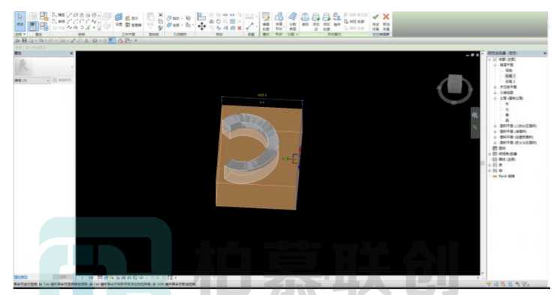Click the Properties help link at panel bottom

(x=20, y=277)
